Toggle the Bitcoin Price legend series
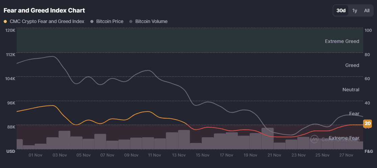Screen dimensions: 377x168 coord(110,21)
